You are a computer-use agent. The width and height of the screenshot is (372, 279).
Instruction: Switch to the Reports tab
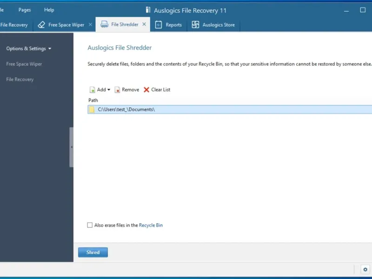pos(169,25)
